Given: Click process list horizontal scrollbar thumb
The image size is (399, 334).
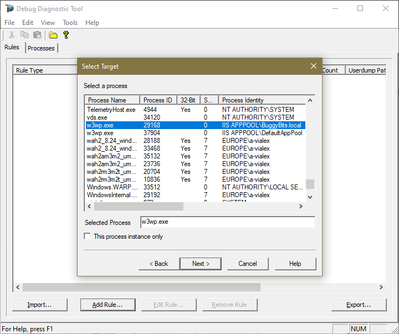Looking at the screenshot, I should point(139,206).
